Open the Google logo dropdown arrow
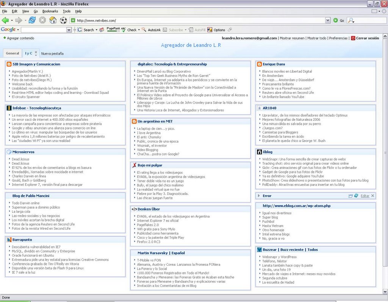This screenshot has height=302, width=388. point(18,30)
